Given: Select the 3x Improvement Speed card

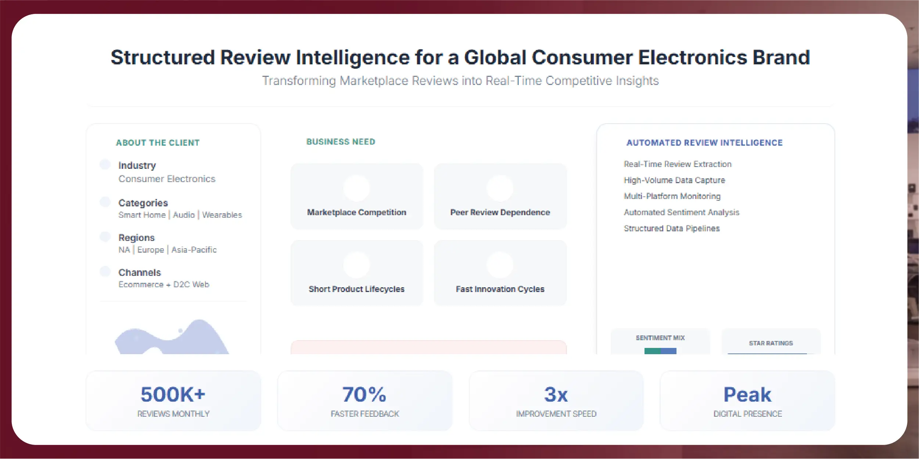Looking at the screenshot, I should coord(556,401).
